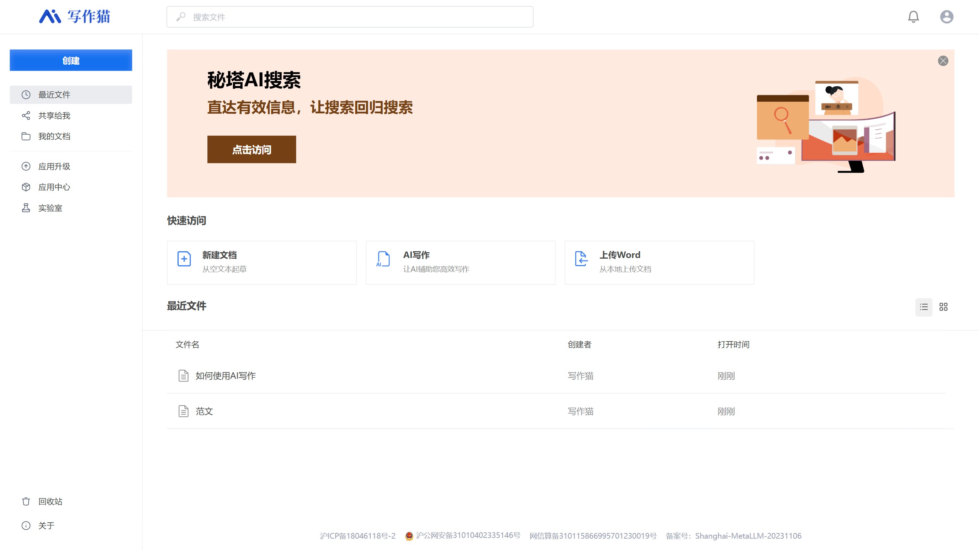The width and height of the screenshot is (979, 550).
Task: Click 关于 in the sidebar
Action: [46, 525]
